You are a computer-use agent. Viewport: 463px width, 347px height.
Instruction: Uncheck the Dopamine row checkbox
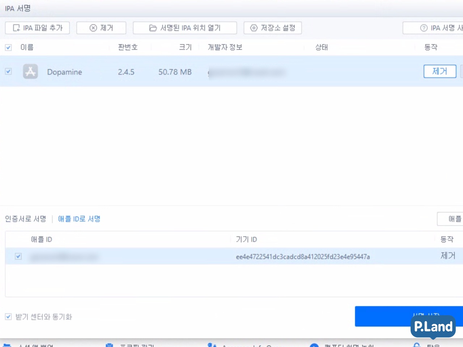pos(8,72)
